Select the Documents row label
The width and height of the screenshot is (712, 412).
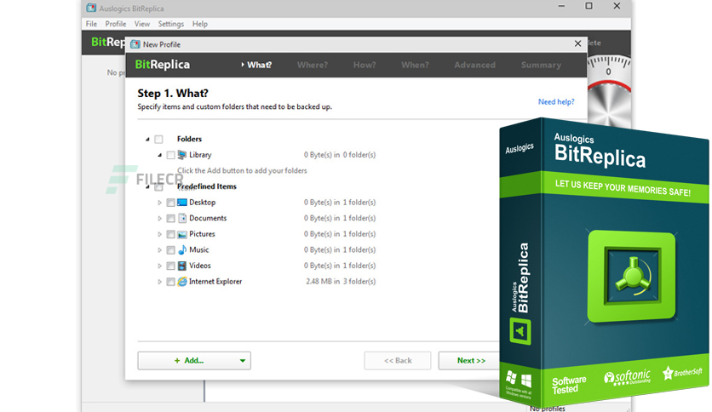tap(208, 218)
